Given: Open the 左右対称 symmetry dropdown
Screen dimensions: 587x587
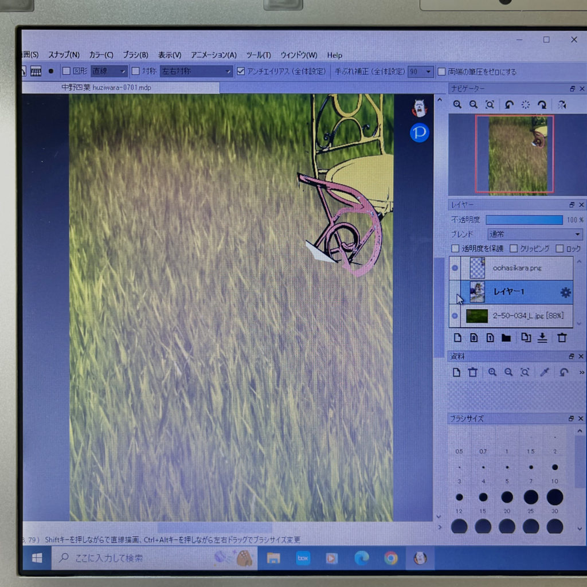Looking at the screenshot, I should coord(196,72).
